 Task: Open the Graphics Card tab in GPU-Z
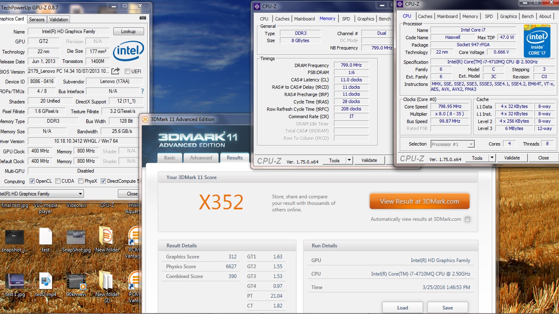tap(12, 19)
